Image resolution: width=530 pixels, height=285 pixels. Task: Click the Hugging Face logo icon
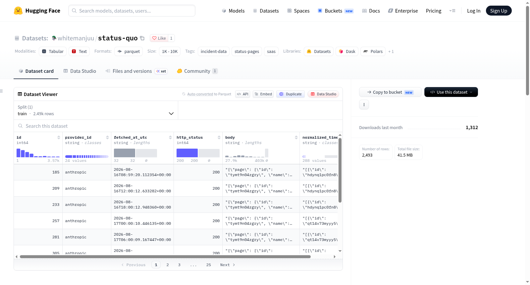[18, 11]
